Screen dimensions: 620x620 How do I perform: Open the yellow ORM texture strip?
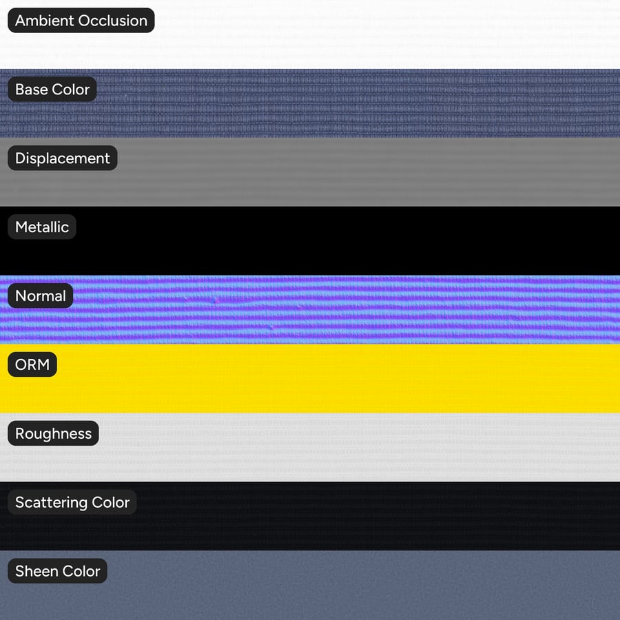(x=310, y=378)
